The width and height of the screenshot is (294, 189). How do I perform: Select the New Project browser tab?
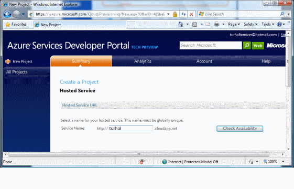(80, 25)
